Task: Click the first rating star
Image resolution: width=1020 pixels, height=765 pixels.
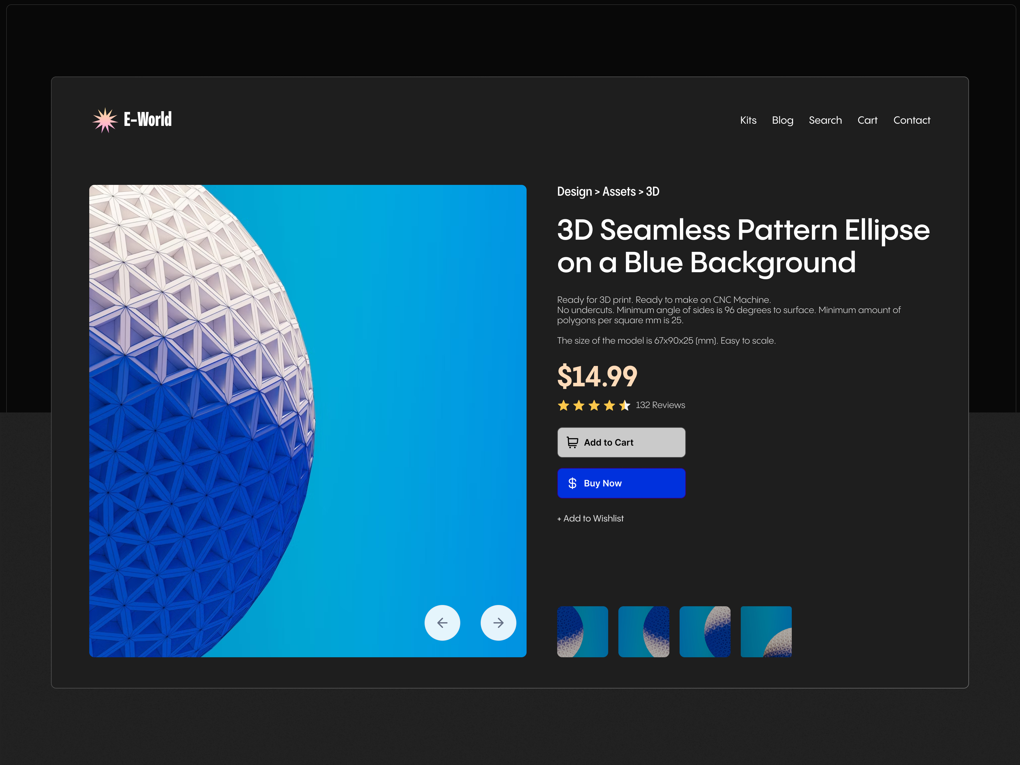Action: point(564,406)
